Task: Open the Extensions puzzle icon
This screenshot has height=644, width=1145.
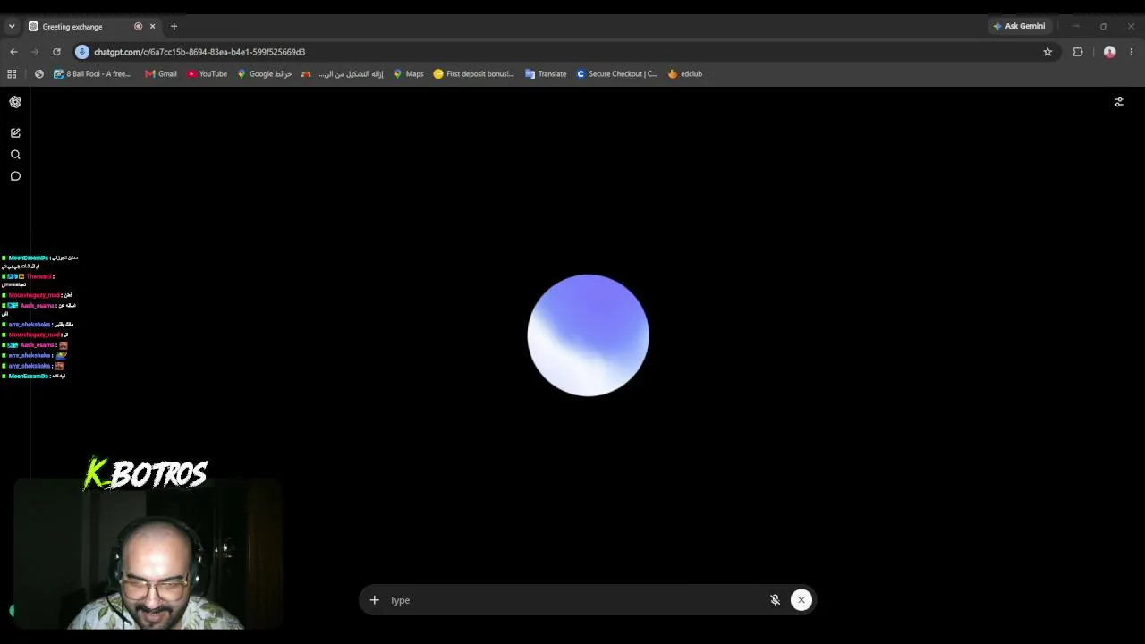Action: point(1078,52)
